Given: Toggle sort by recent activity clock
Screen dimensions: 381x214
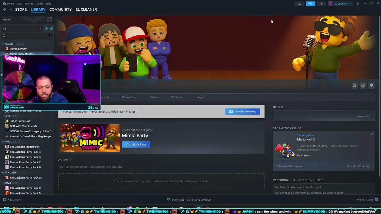Looking at the screenshot, I should [46, 29].
